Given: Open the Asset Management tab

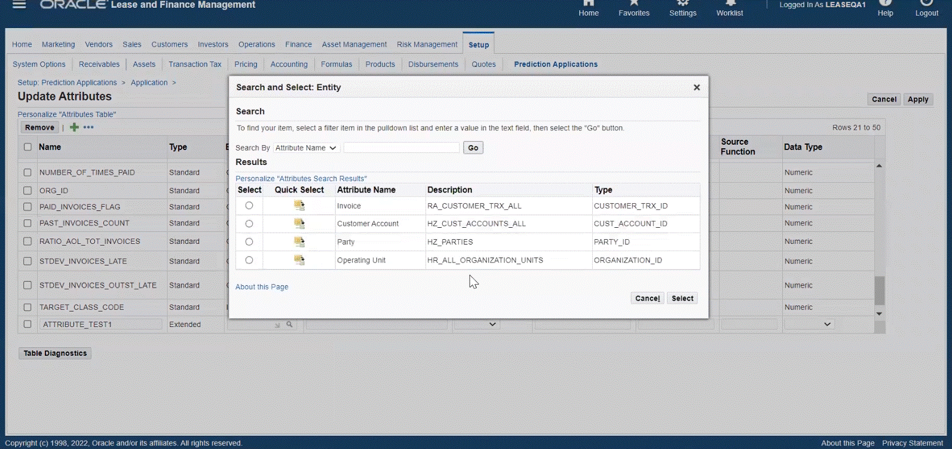Looking at the screenshot, I should 354,44.
